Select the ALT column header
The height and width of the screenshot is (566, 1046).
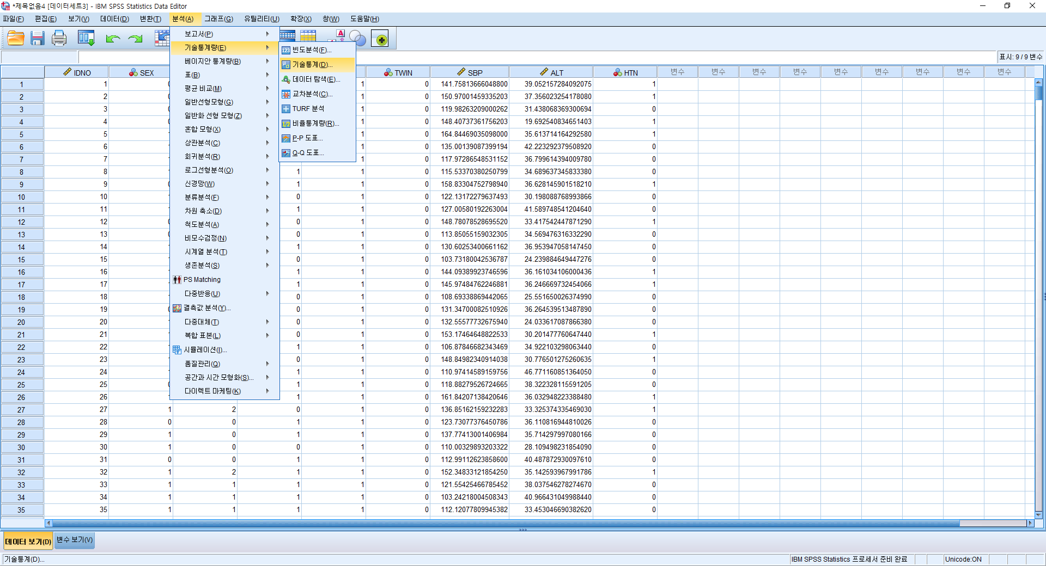click(x=551, y=72)
